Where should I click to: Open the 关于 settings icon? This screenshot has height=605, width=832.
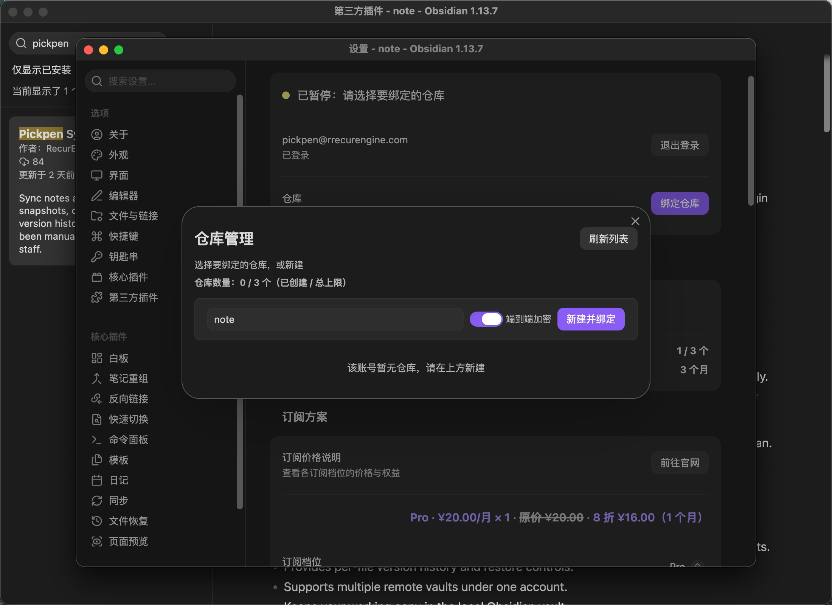[x=97, y=135]
